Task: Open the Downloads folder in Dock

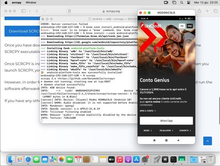Action: click(x=194, y=160)
